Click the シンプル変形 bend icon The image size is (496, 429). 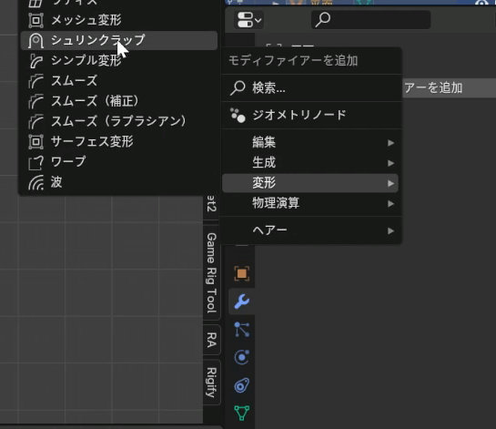coord(35,61)
